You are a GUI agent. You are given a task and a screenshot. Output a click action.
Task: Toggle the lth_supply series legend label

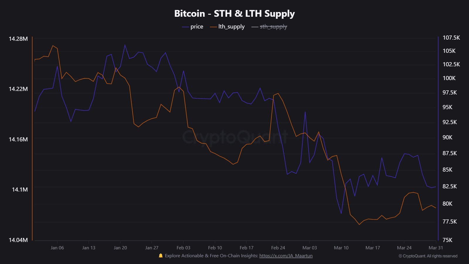(x=231, y=27)
